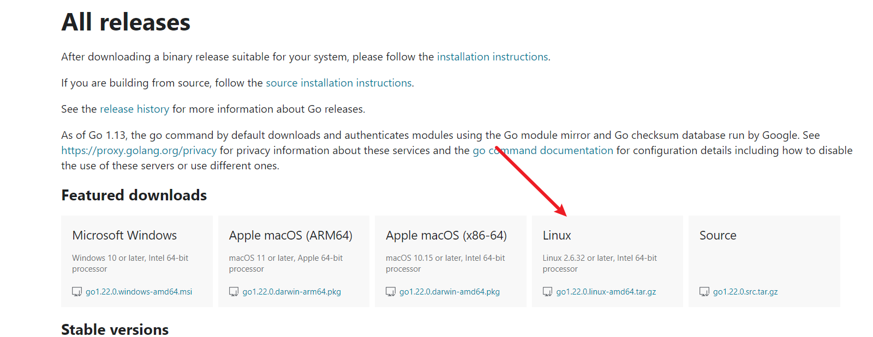Select the Microsoft Windows card heading
Viewport: 873px width, 337px height.
(x=124, y=235)
